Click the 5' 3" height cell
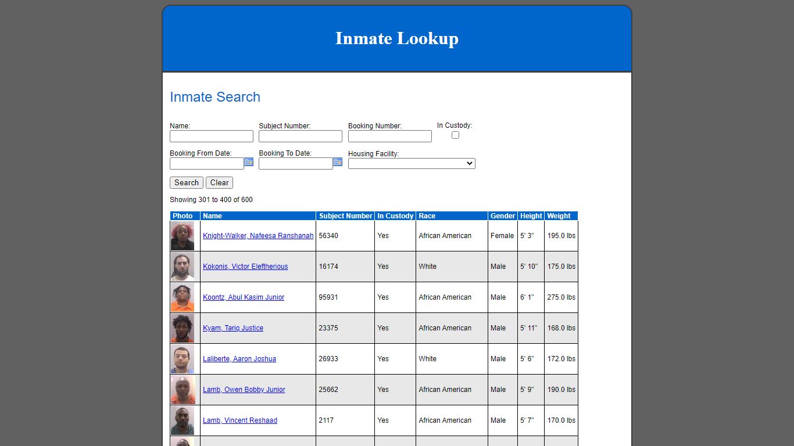Screen dimensions: 794x446 coord(531,236)
